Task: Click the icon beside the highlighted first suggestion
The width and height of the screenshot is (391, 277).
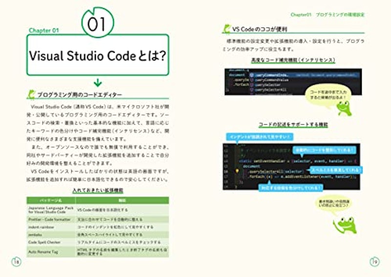Action: (252, 75)
